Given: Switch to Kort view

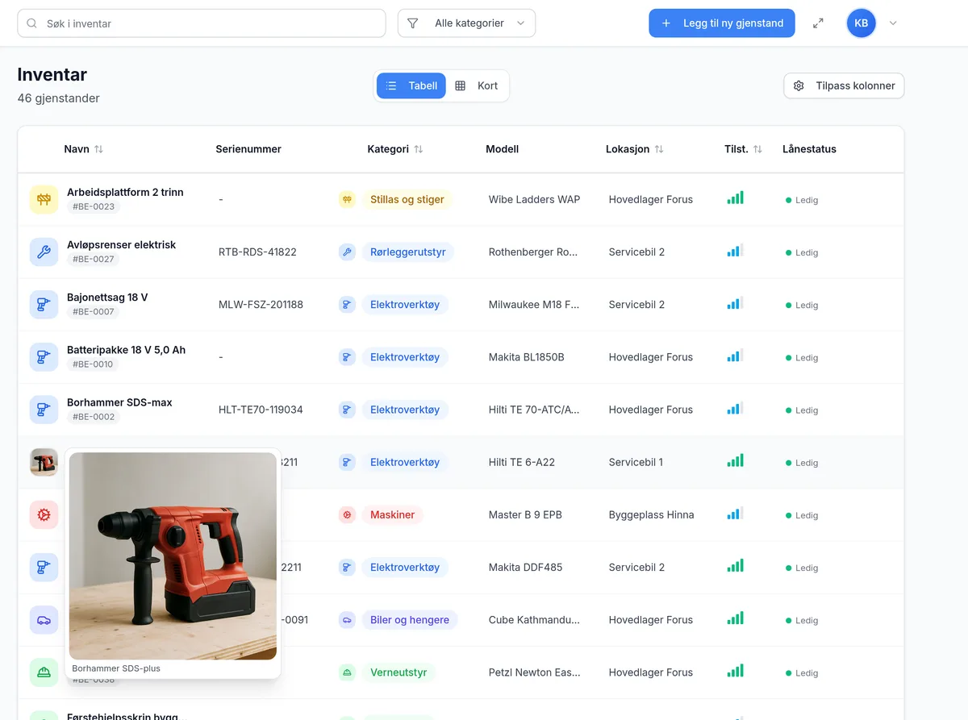Looking at the screenshot, I should point(477,85).
